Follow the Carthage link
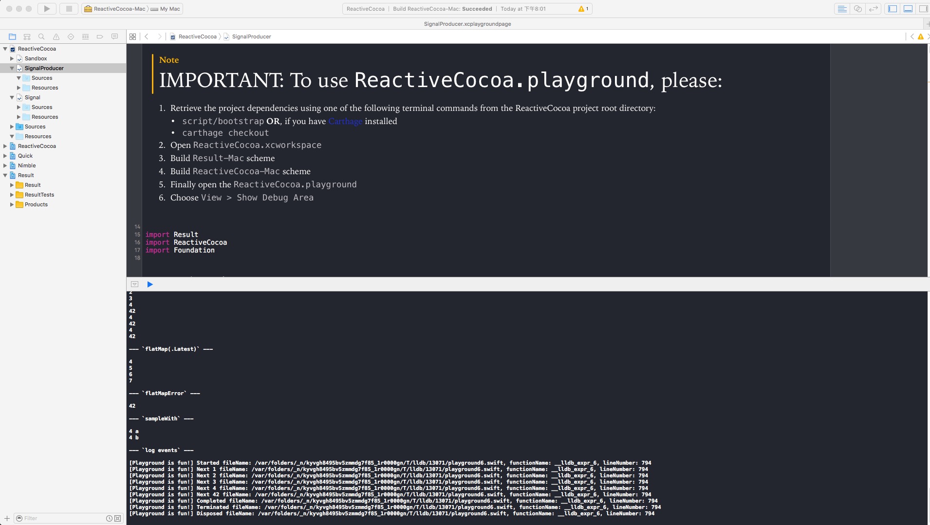Image resolution: width=930 pixels, height=525 pixels. pos(345,121)
